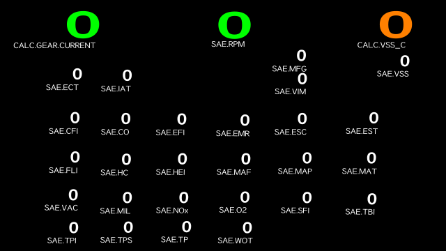This screenshot has width=446, height=251.
Task: Select the SAE.ECT coolant temperature readout
Action: [77, 75]
